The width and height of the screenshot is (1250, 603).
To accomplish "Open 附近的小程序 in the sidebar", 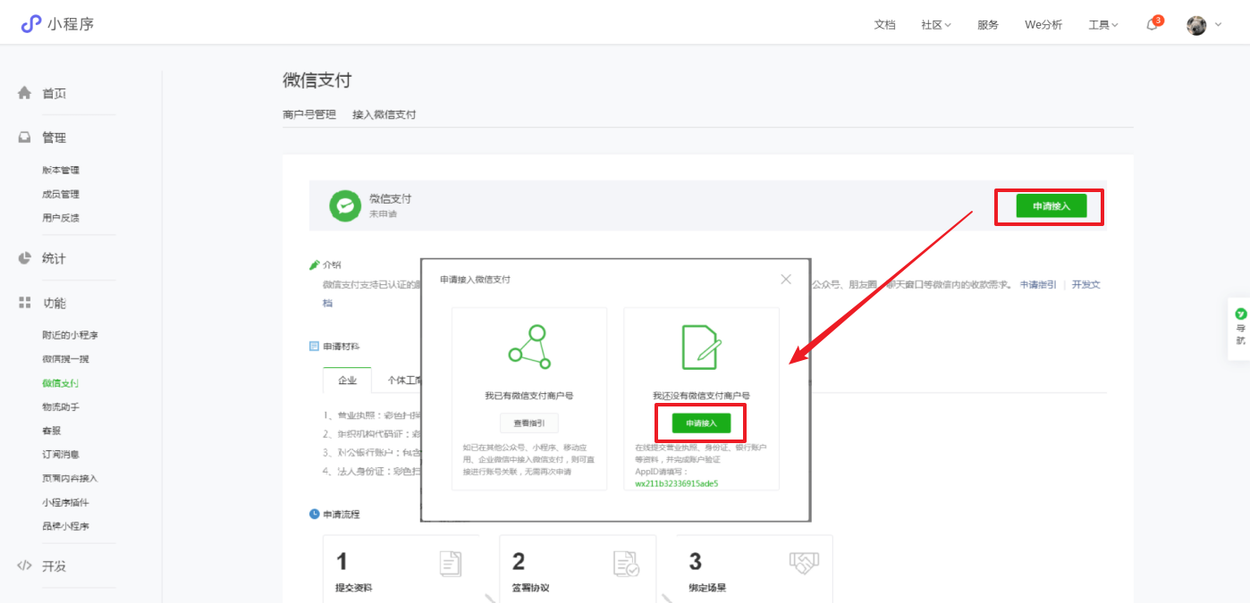I will click(70, 335).
